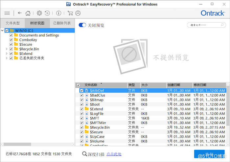The width and height of the screenshot is (230, 162).
Task: Click the $Boot file icon
Action: (x=87, y=104)
